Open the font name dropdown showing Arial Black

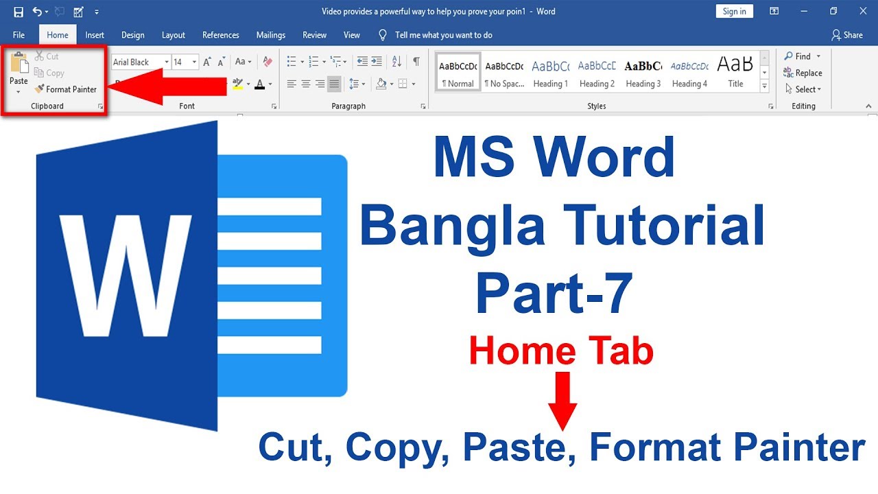click(x=167, y=62)
